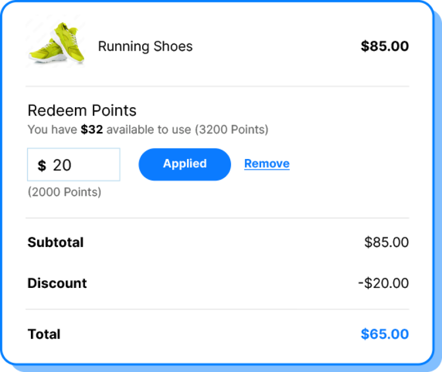
Task: Click the (3200 Points) balance text
Action: click(232, 129)
